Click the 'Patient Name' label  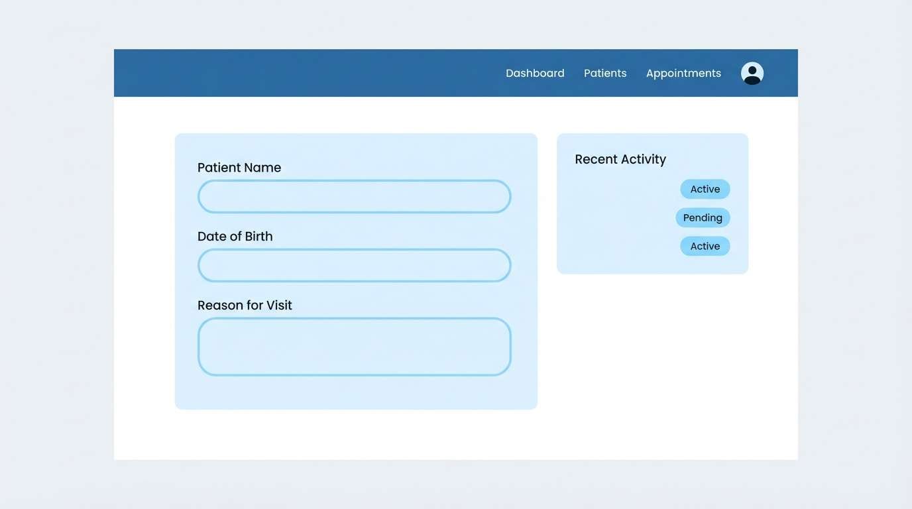(239, 167)
